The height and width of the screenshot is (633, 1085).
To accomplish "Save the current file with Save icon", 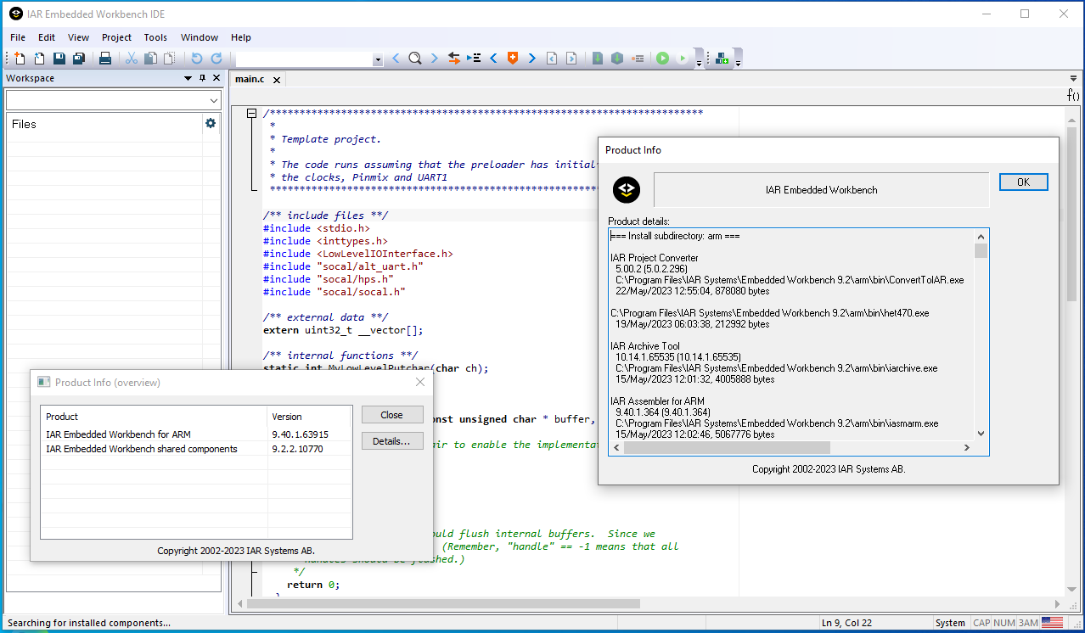I will (x=59, y=59).
